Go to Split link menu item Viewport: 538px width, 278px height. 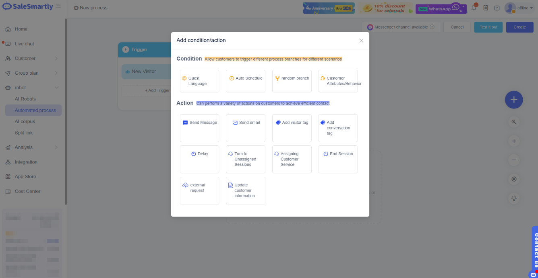click(x=24, y=133)
